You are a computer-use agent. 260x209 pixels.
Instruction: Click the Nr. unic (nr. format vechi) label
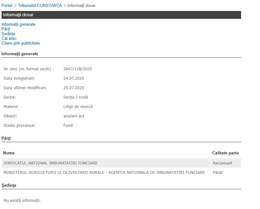[28, 69]
